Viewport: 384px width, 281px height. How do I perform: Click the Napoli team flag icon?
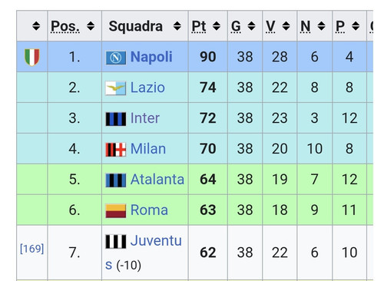[x=116, y=58]
